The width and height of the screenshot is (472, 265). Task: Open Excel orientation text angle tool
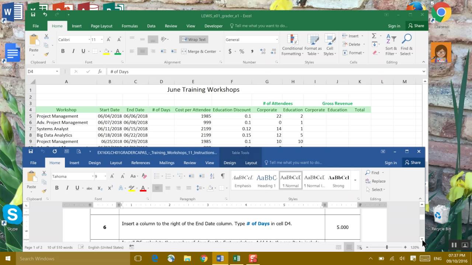[163, 39]
